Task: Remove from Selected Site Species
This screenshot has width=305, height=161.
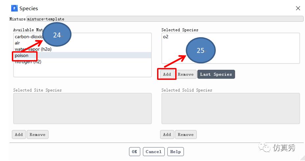Action: [37, 134]
